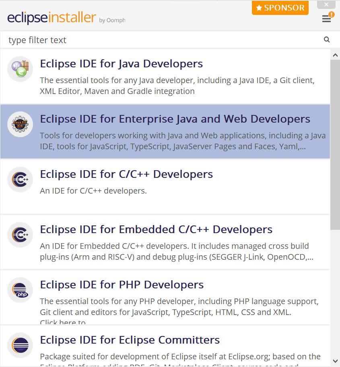Click the Embedded C/C++ Developers package icon
Viewport: 340px width, 367px height.
[x=20, y=235]
